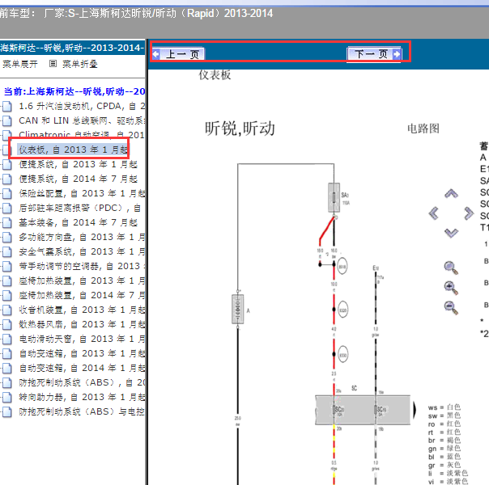Zoom out with minus magnifier icon
This screenshot has width=489, height=485.
(x=451, y=307)
